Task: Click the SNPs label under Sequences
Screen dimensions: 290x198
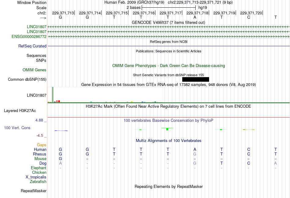Action: pyautogui.click(x=41, y=60)
